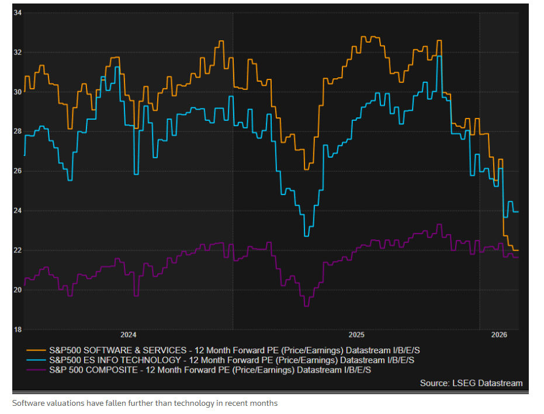Click the 2026 x-axis year label
The image size is (544, 414).
tap(499, 335)
